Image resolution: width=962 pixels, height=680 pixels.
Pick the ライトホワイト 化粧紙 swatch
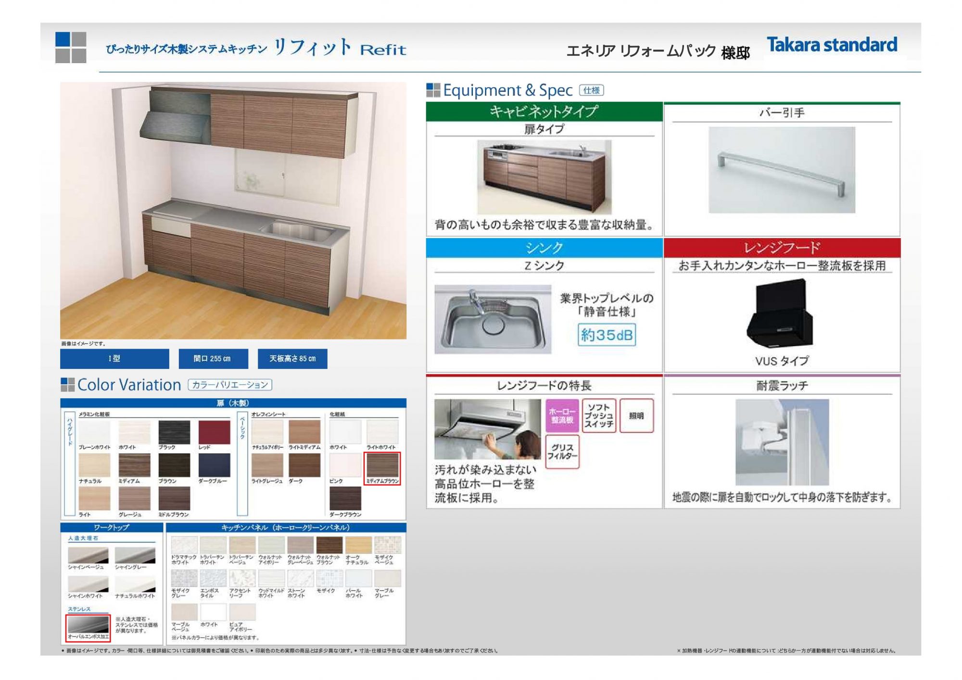pyautogui.click(x=382, y=432)
